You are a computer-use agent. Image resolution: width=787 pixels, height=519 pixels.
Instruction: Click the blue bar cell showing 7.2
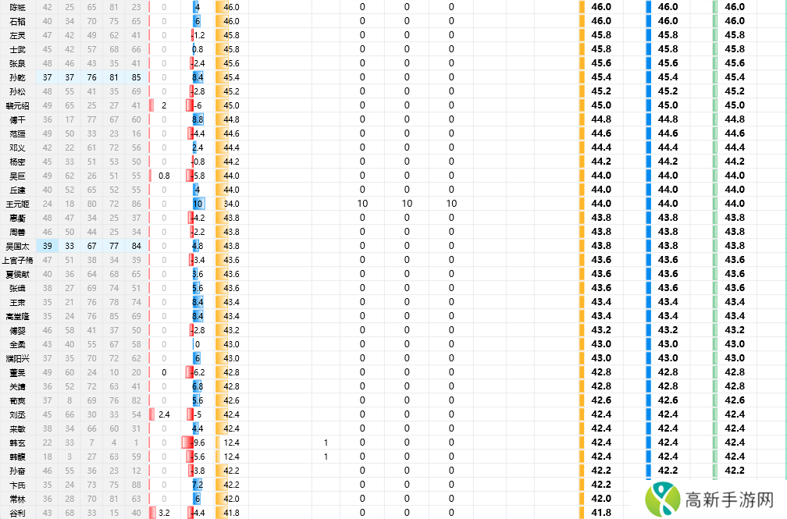198,485
